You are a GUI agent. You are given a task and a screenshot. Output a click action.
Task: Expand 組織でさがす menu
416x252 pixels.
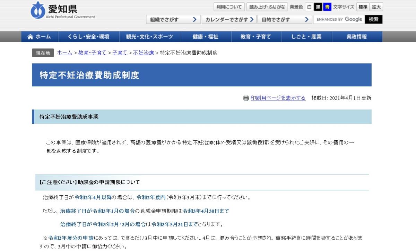pos(173,20)
